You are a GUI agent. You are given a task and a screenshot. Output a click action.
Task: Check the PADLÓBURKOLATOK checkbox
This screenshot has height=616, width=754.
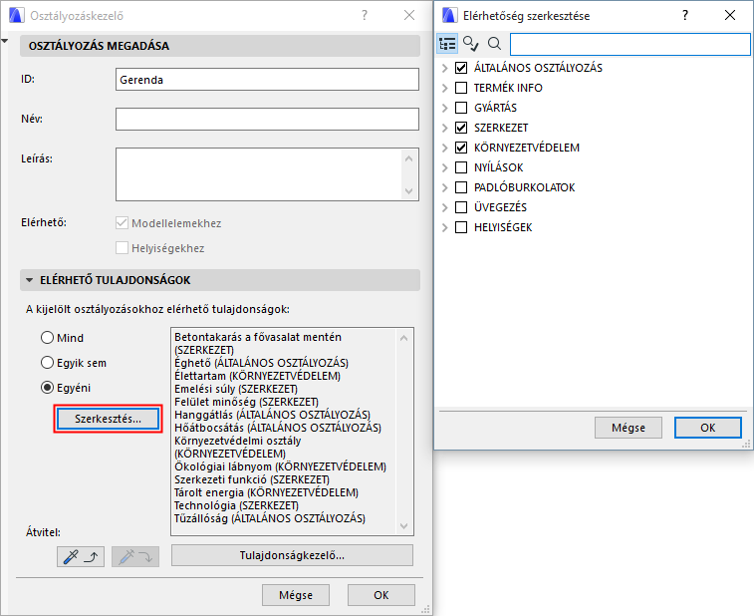coord(461,187)
